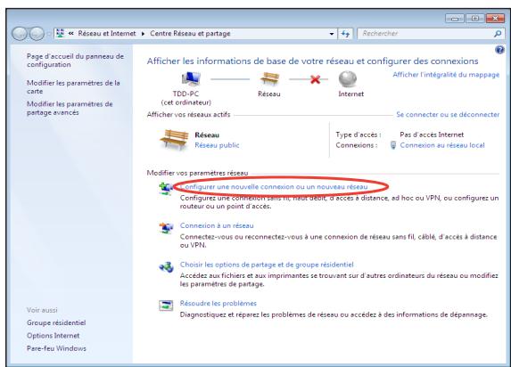Click the icon beside Connexion à un réseau
This screenshot has height=367, width=511.
(166, 228)
